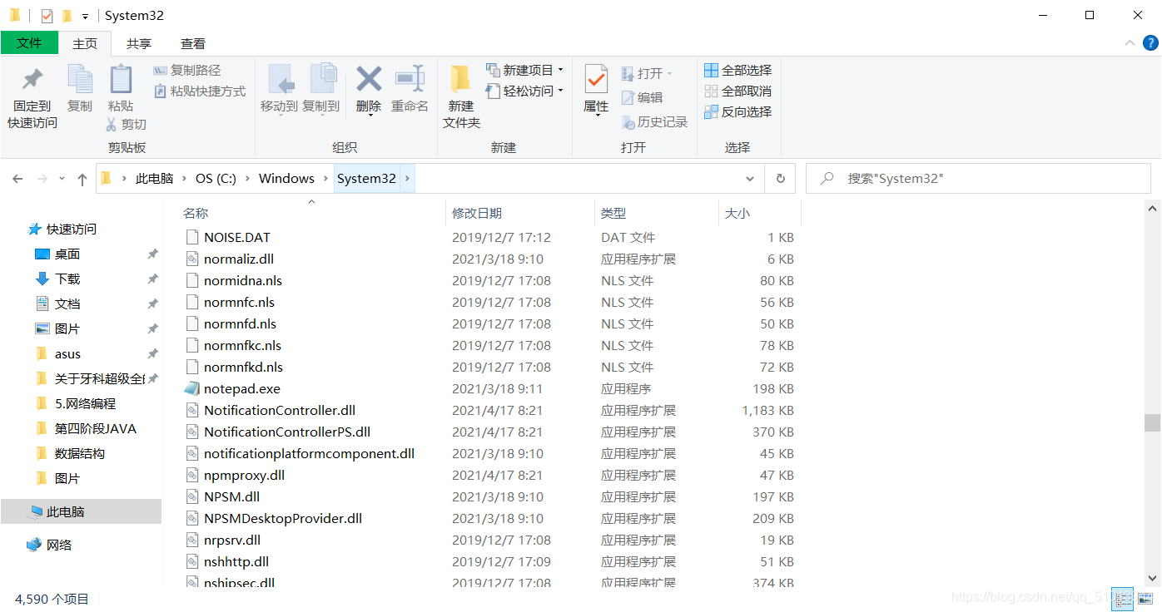
Task: Select NPSMDesktopProvider.dll
Action: pyautogui.click(x=283, y=518)
